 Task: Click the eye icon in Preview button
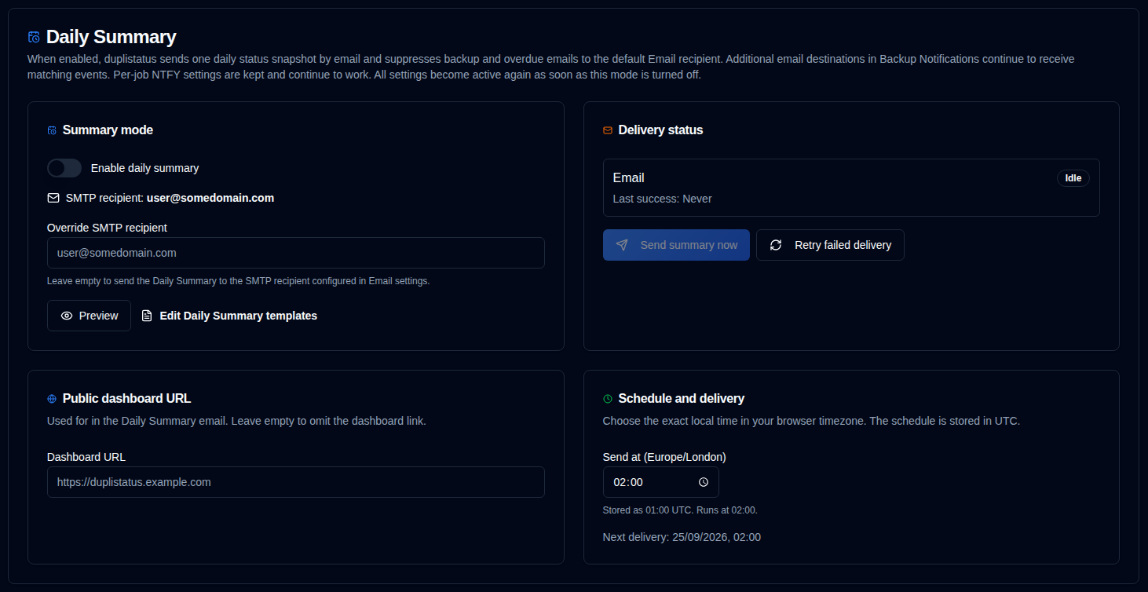tap(67, 316)
